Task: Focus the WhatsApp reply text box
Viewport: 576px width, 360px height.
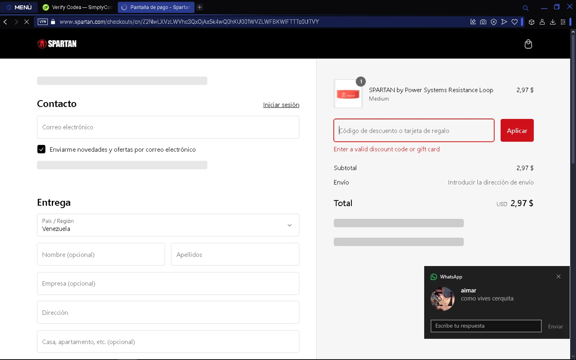Action: (486, 326)
